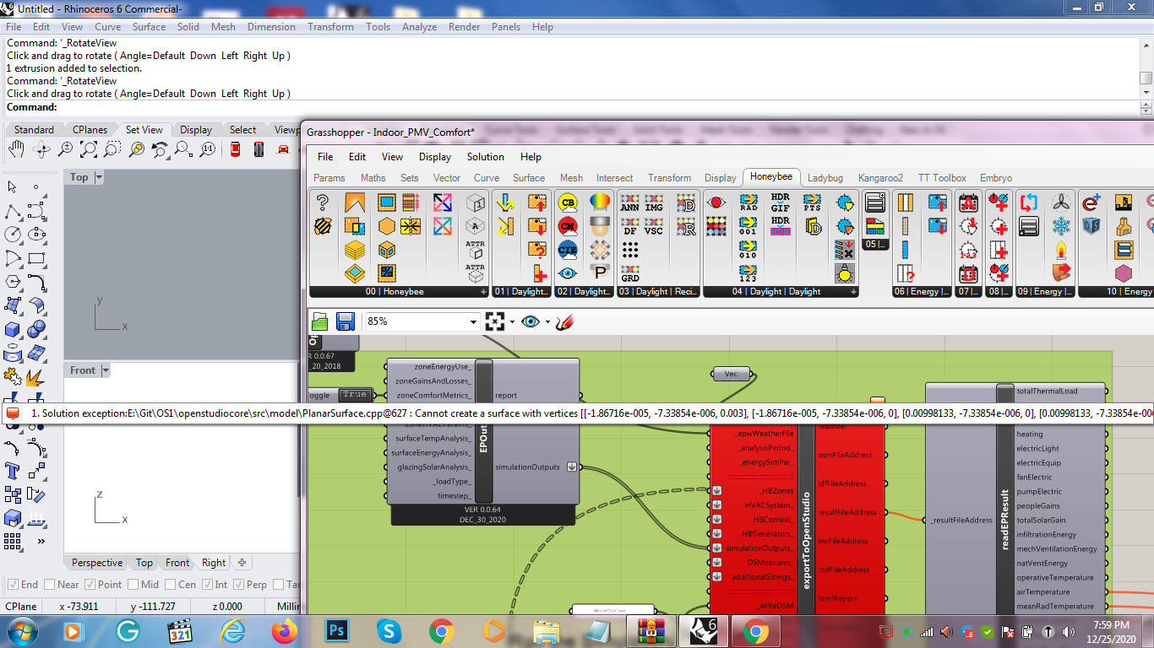Click the GRD grid-based recipe icon
Viewport: 1154px width, 648px height.
[x=629, y=273]
